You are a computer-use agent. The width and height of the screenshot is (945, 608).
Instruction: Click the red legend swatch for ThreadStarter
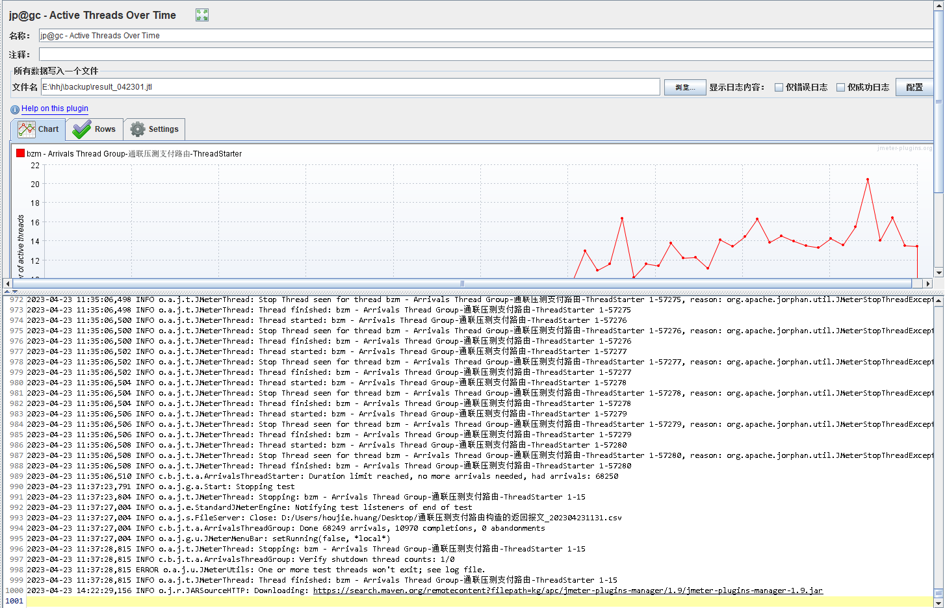[20, 153]
